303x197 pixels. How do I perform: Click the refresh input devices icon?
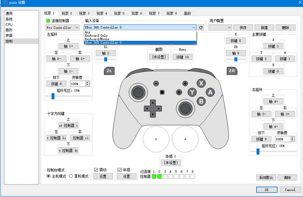(x=201, y=28)
